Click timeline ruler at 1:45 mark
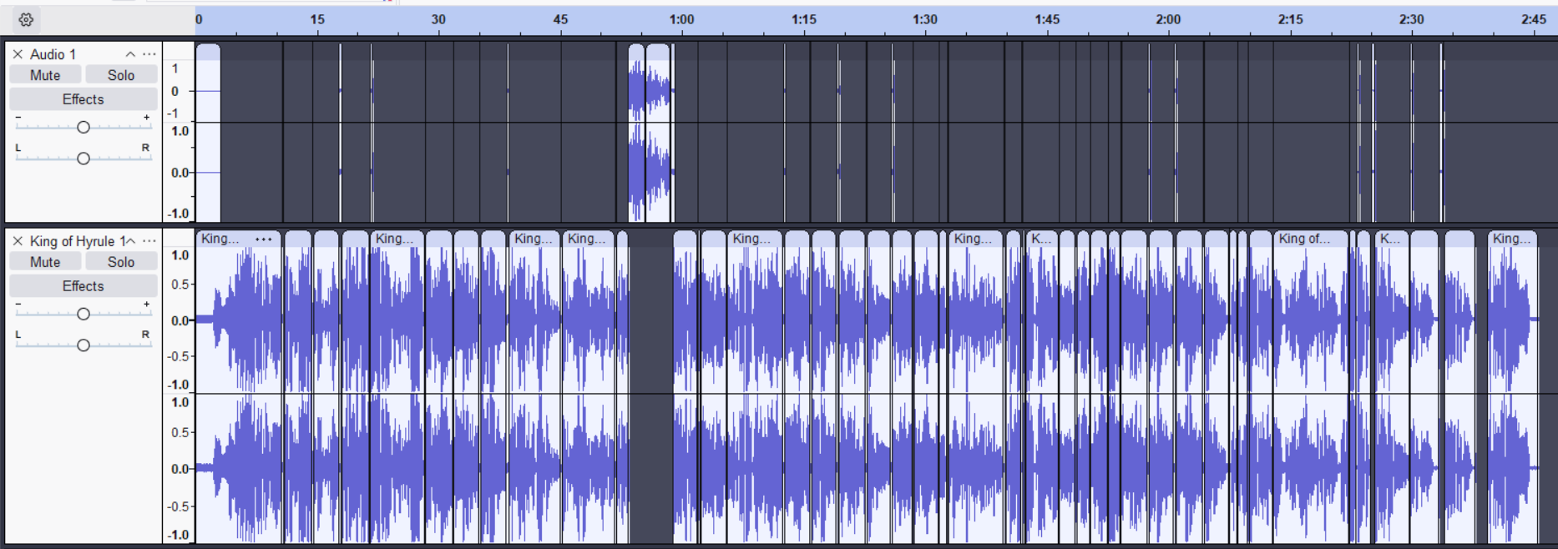1558x549 pixels. tap(1047, 20)
